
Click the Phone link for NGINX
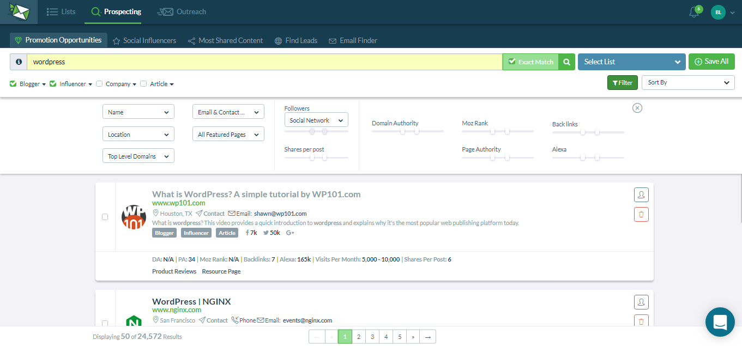click(243, 320)
